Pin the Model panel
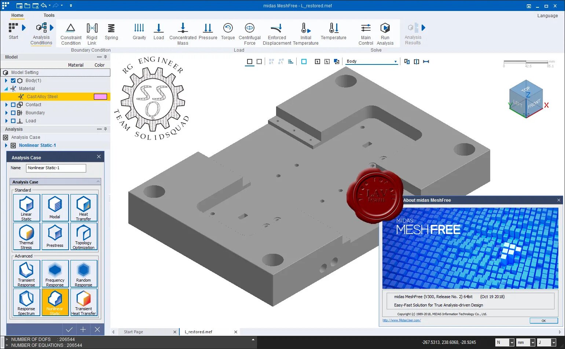The width and height of the screenshot is (565, 349). [x=105, y=57]
